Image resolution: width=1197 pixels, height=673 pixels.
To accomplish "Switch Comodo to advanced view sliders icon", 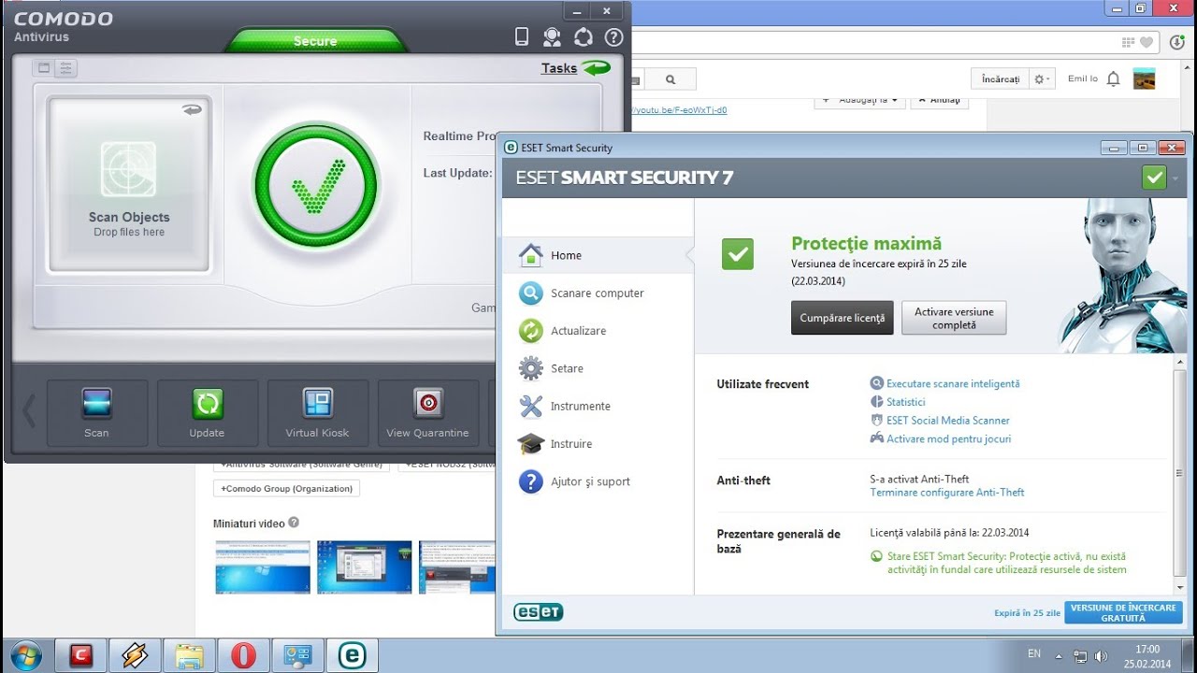I will click(65, 68).
